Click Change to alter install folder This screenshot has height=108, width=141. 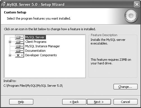click(x=126, y=87)
